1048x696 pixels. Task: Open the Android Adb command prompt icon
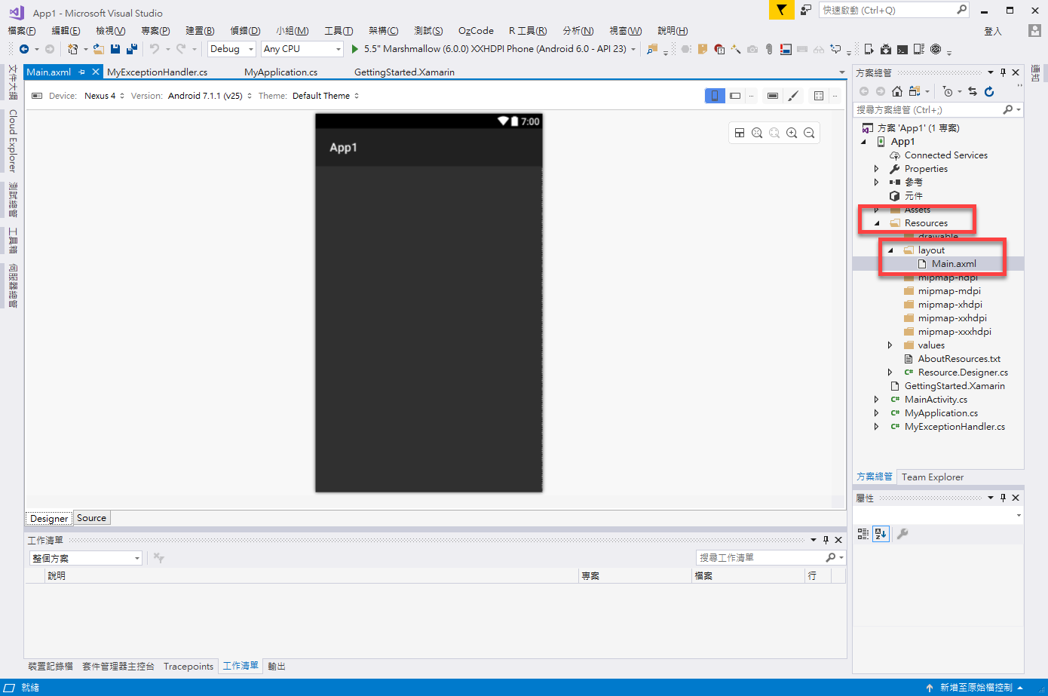pyautogui.click(x=902, y=49)
